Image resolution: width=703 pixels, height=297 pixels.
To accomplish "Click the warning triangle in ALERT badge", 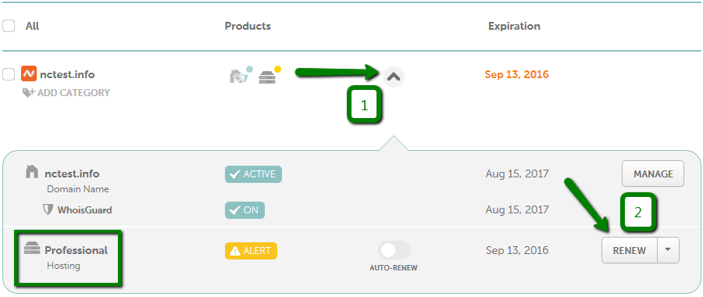I will point(235,251).
